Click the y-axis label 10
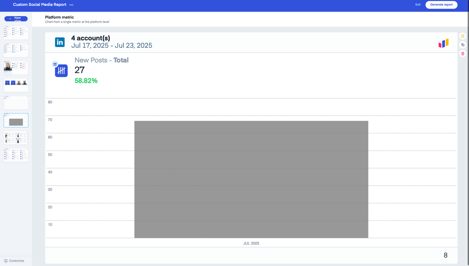Screen dimensions: 469x266 tap(50, 225)
